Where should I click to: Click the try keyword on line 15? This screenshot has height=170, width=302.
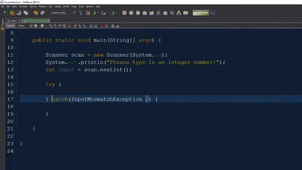coord(50,85)
